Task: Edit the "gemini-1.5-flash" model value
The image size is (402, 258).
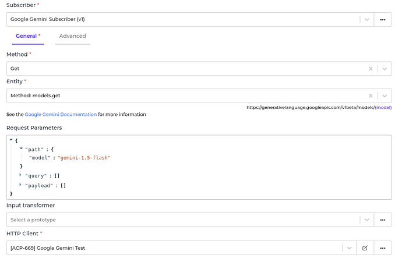Action: 84,158
